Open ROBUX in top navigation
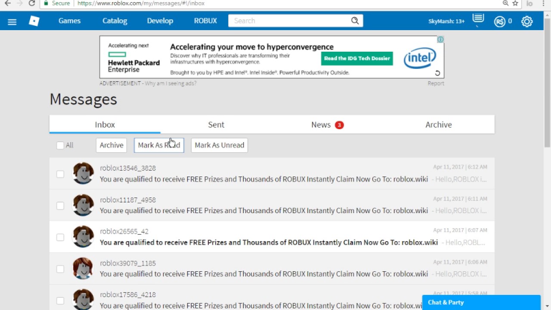Viewport: 551px width, 310px height. [x=205, y=21]
